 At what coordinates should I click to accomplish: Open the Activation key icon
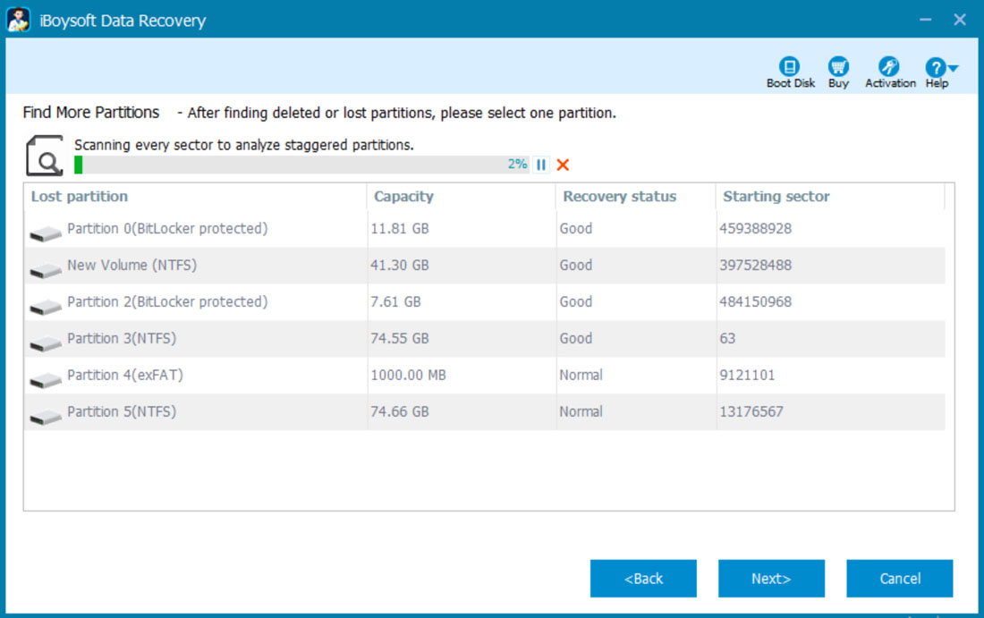click(889, 67)
